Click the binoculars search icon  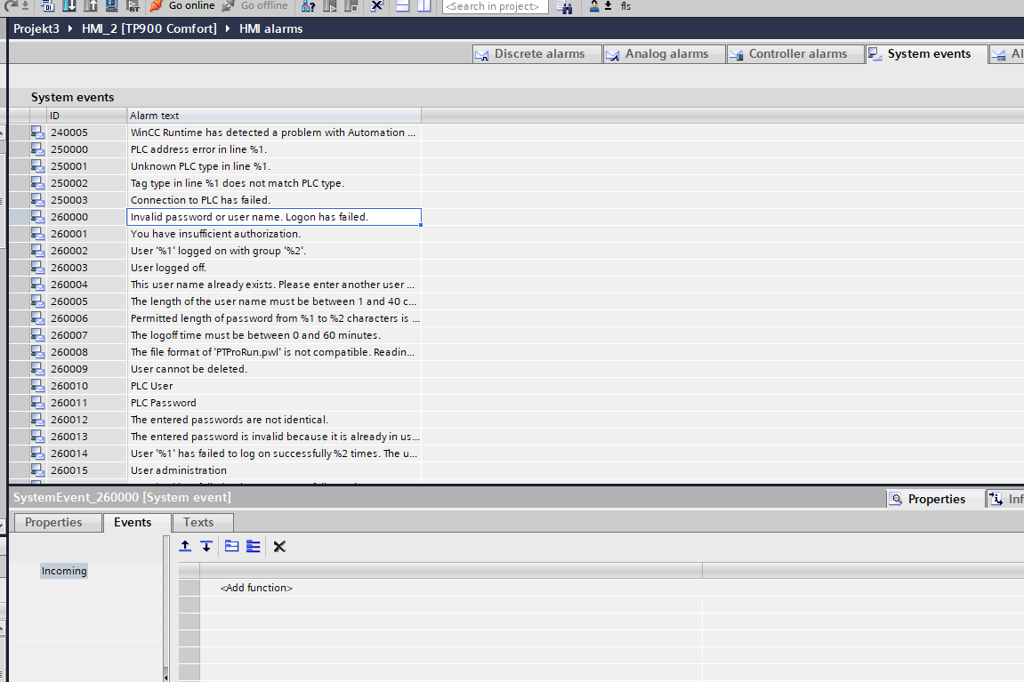[x=565, y=6]
